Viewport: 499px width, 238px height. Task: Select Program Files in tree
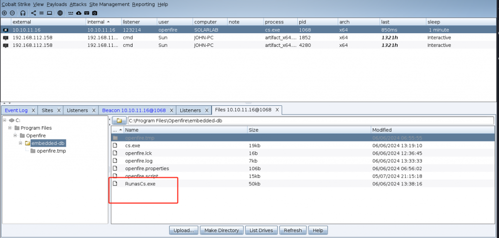(x=36, y=128)
